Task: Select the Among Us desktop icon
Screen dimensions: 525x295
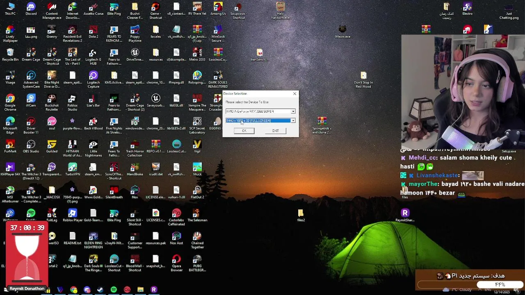Action: [x=218, y=9]
